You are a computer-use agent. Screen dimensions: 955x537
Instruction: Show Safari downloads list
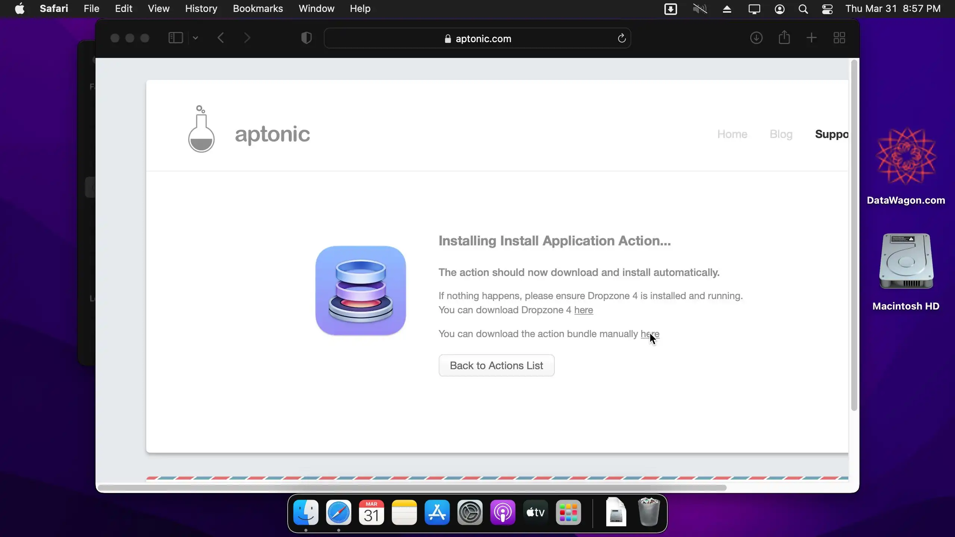point(756,38)
